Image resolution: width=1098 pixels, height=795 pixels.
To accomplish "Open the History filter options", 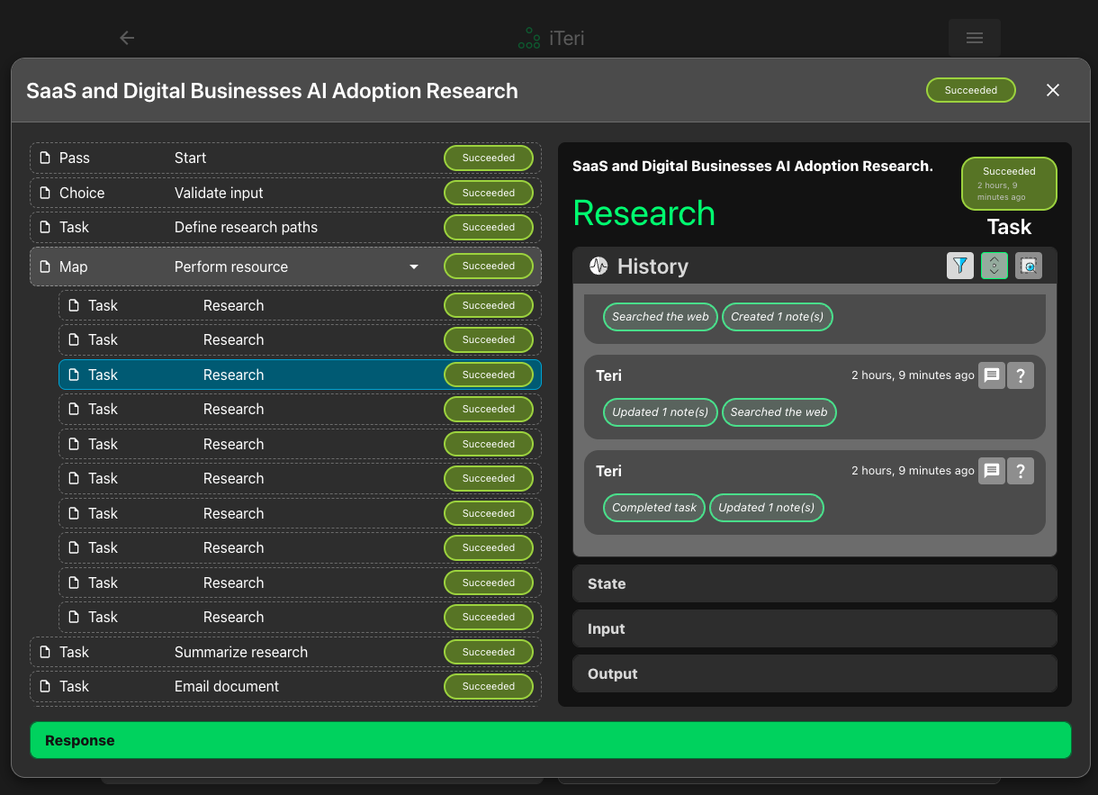I will (959, 266).
